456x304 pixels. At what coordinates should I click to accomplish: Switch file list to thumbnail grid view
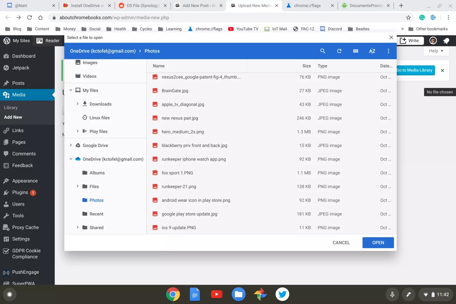coord(355,51)
